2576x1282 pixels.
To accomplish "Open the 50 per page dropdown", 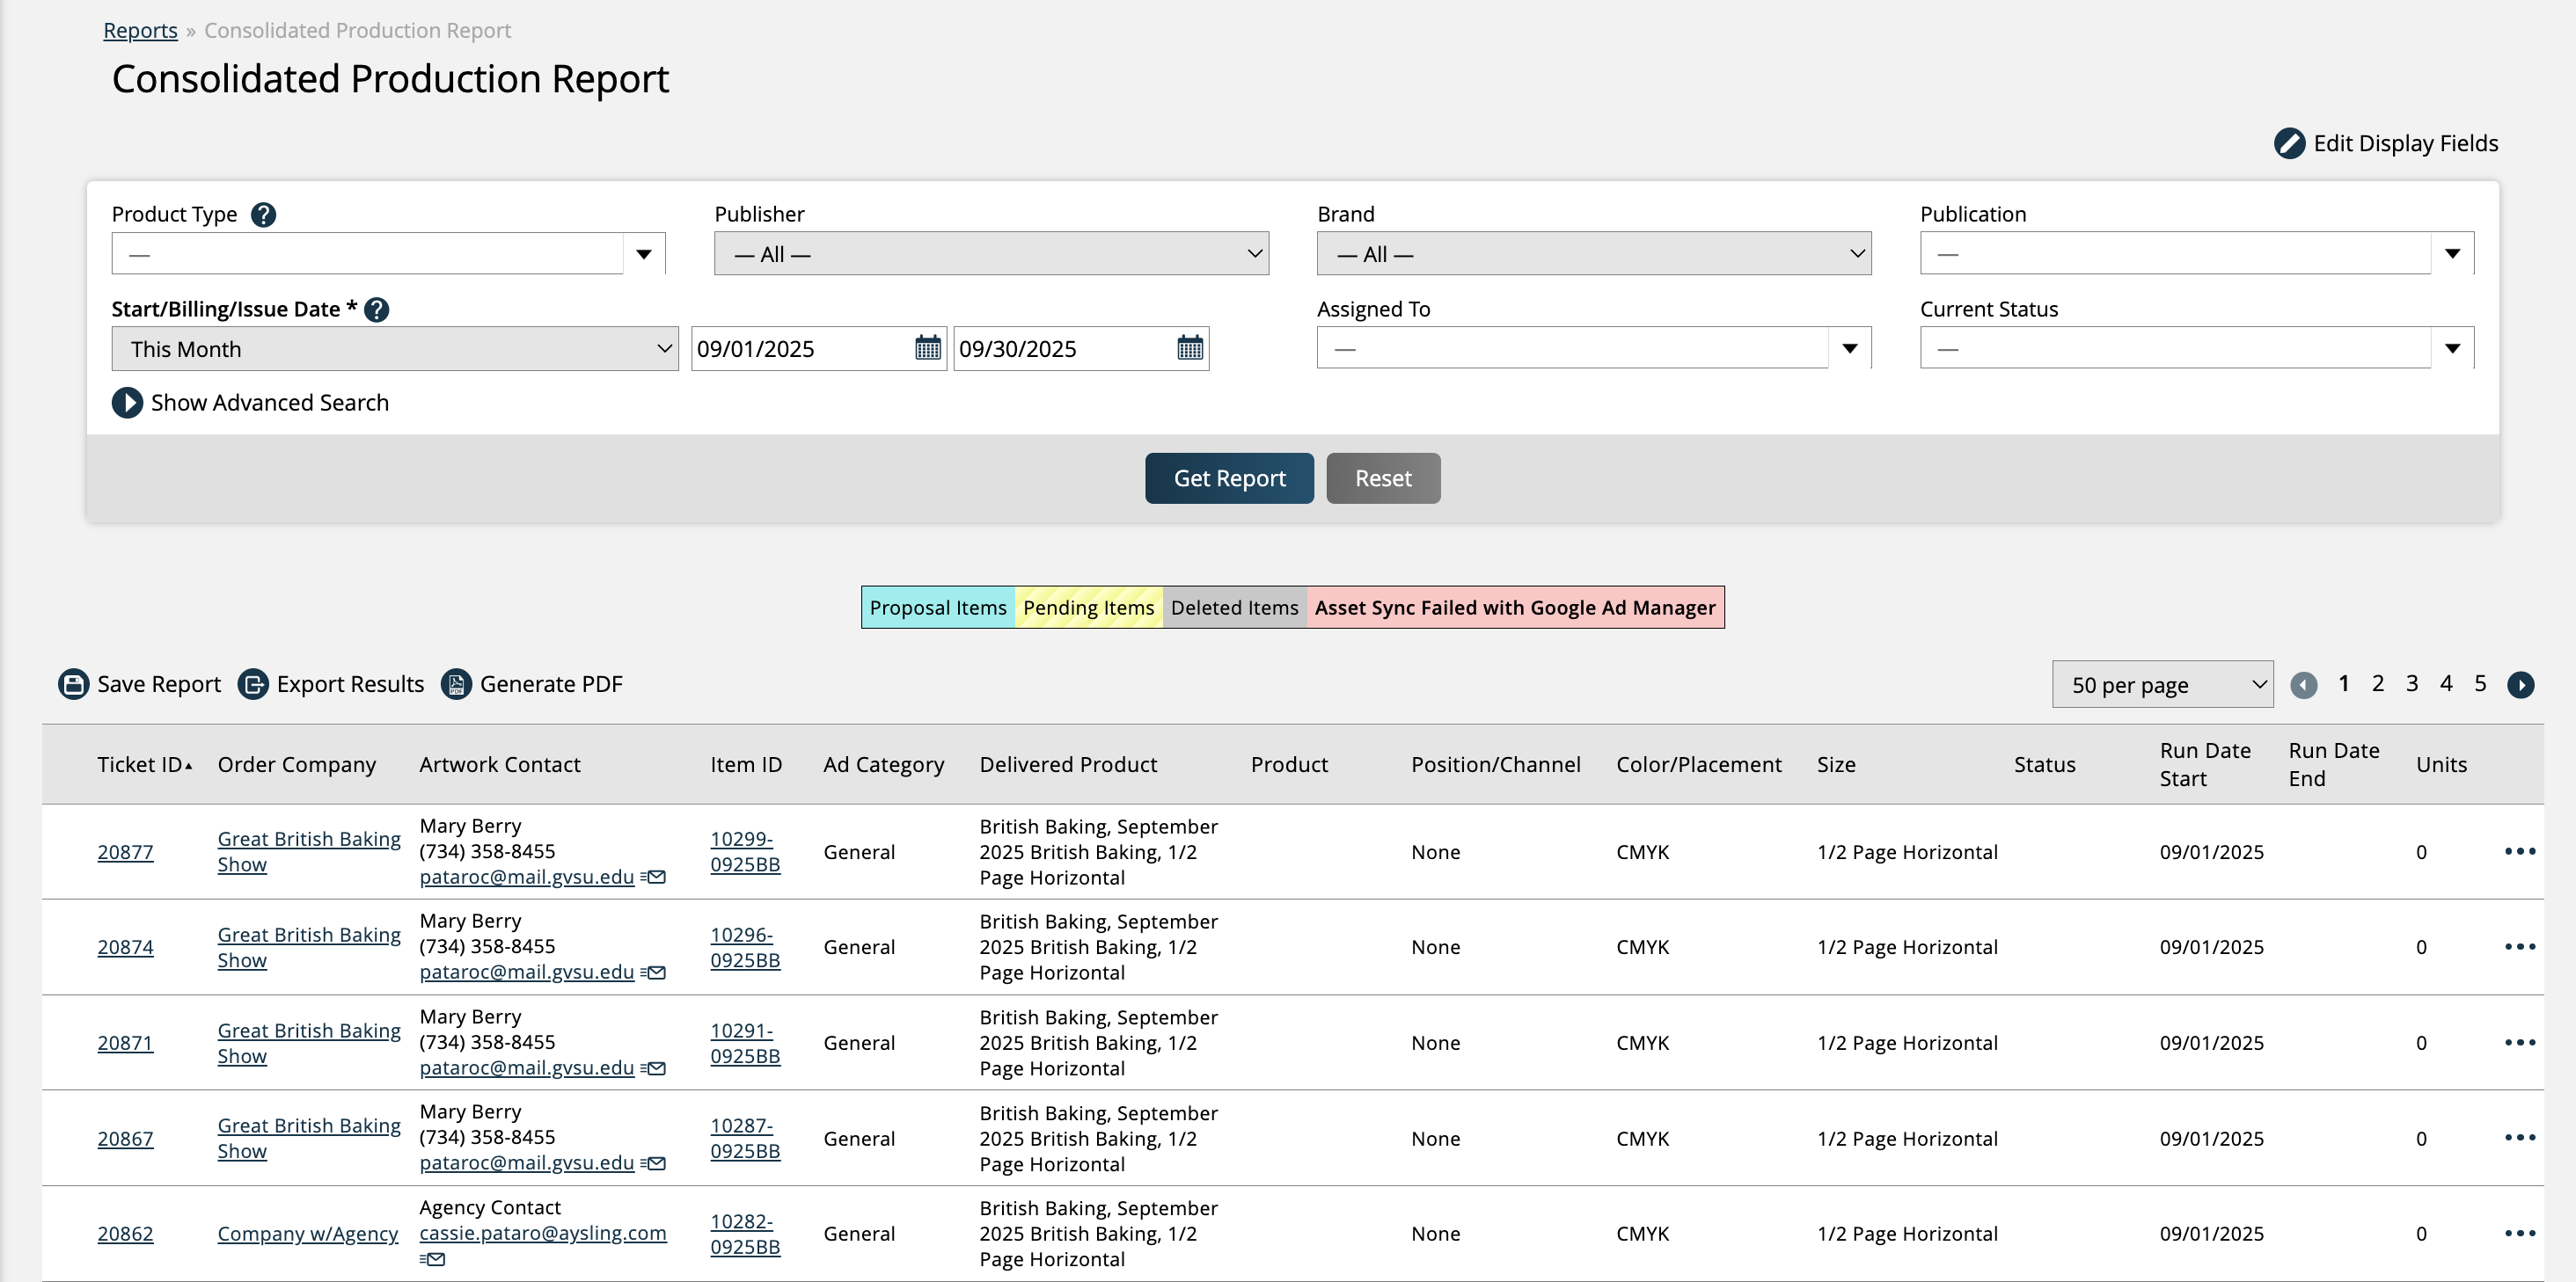I will click(2161, 686).
